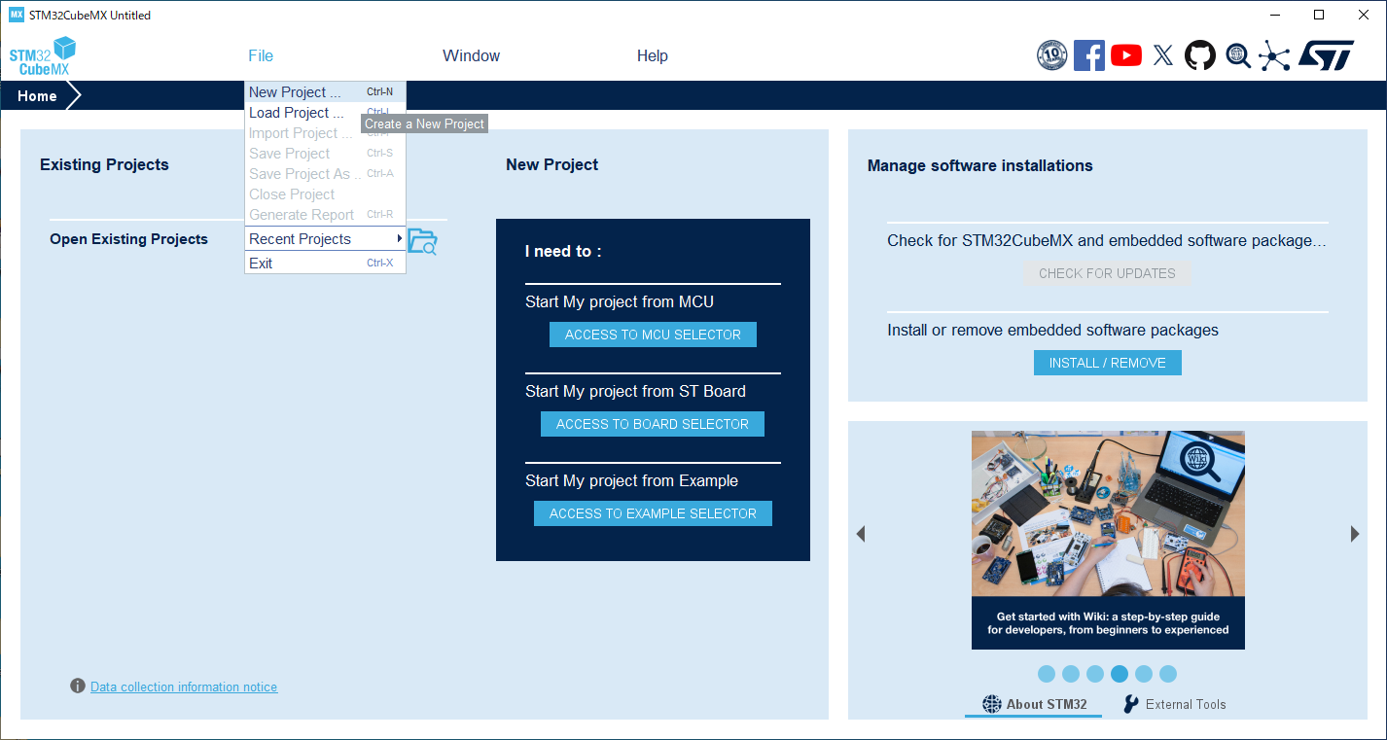Screen dimensions: 1387x740
Task: Open the 10 years anniversary badge icon
Action: pyautogui.click(x=1052, y=55)
